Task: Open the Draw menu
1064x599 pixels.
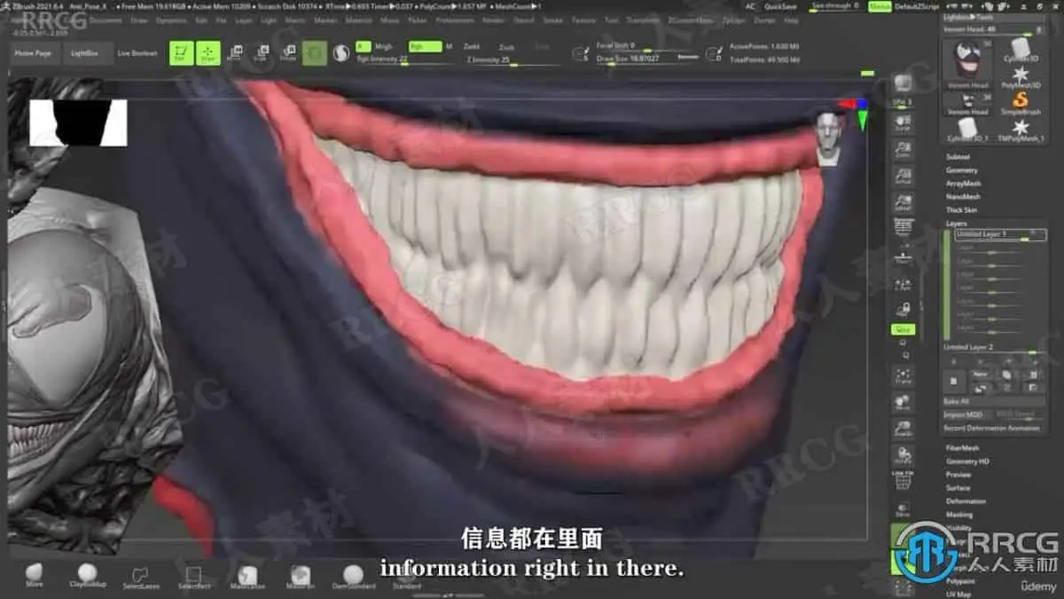Action: 138,20
